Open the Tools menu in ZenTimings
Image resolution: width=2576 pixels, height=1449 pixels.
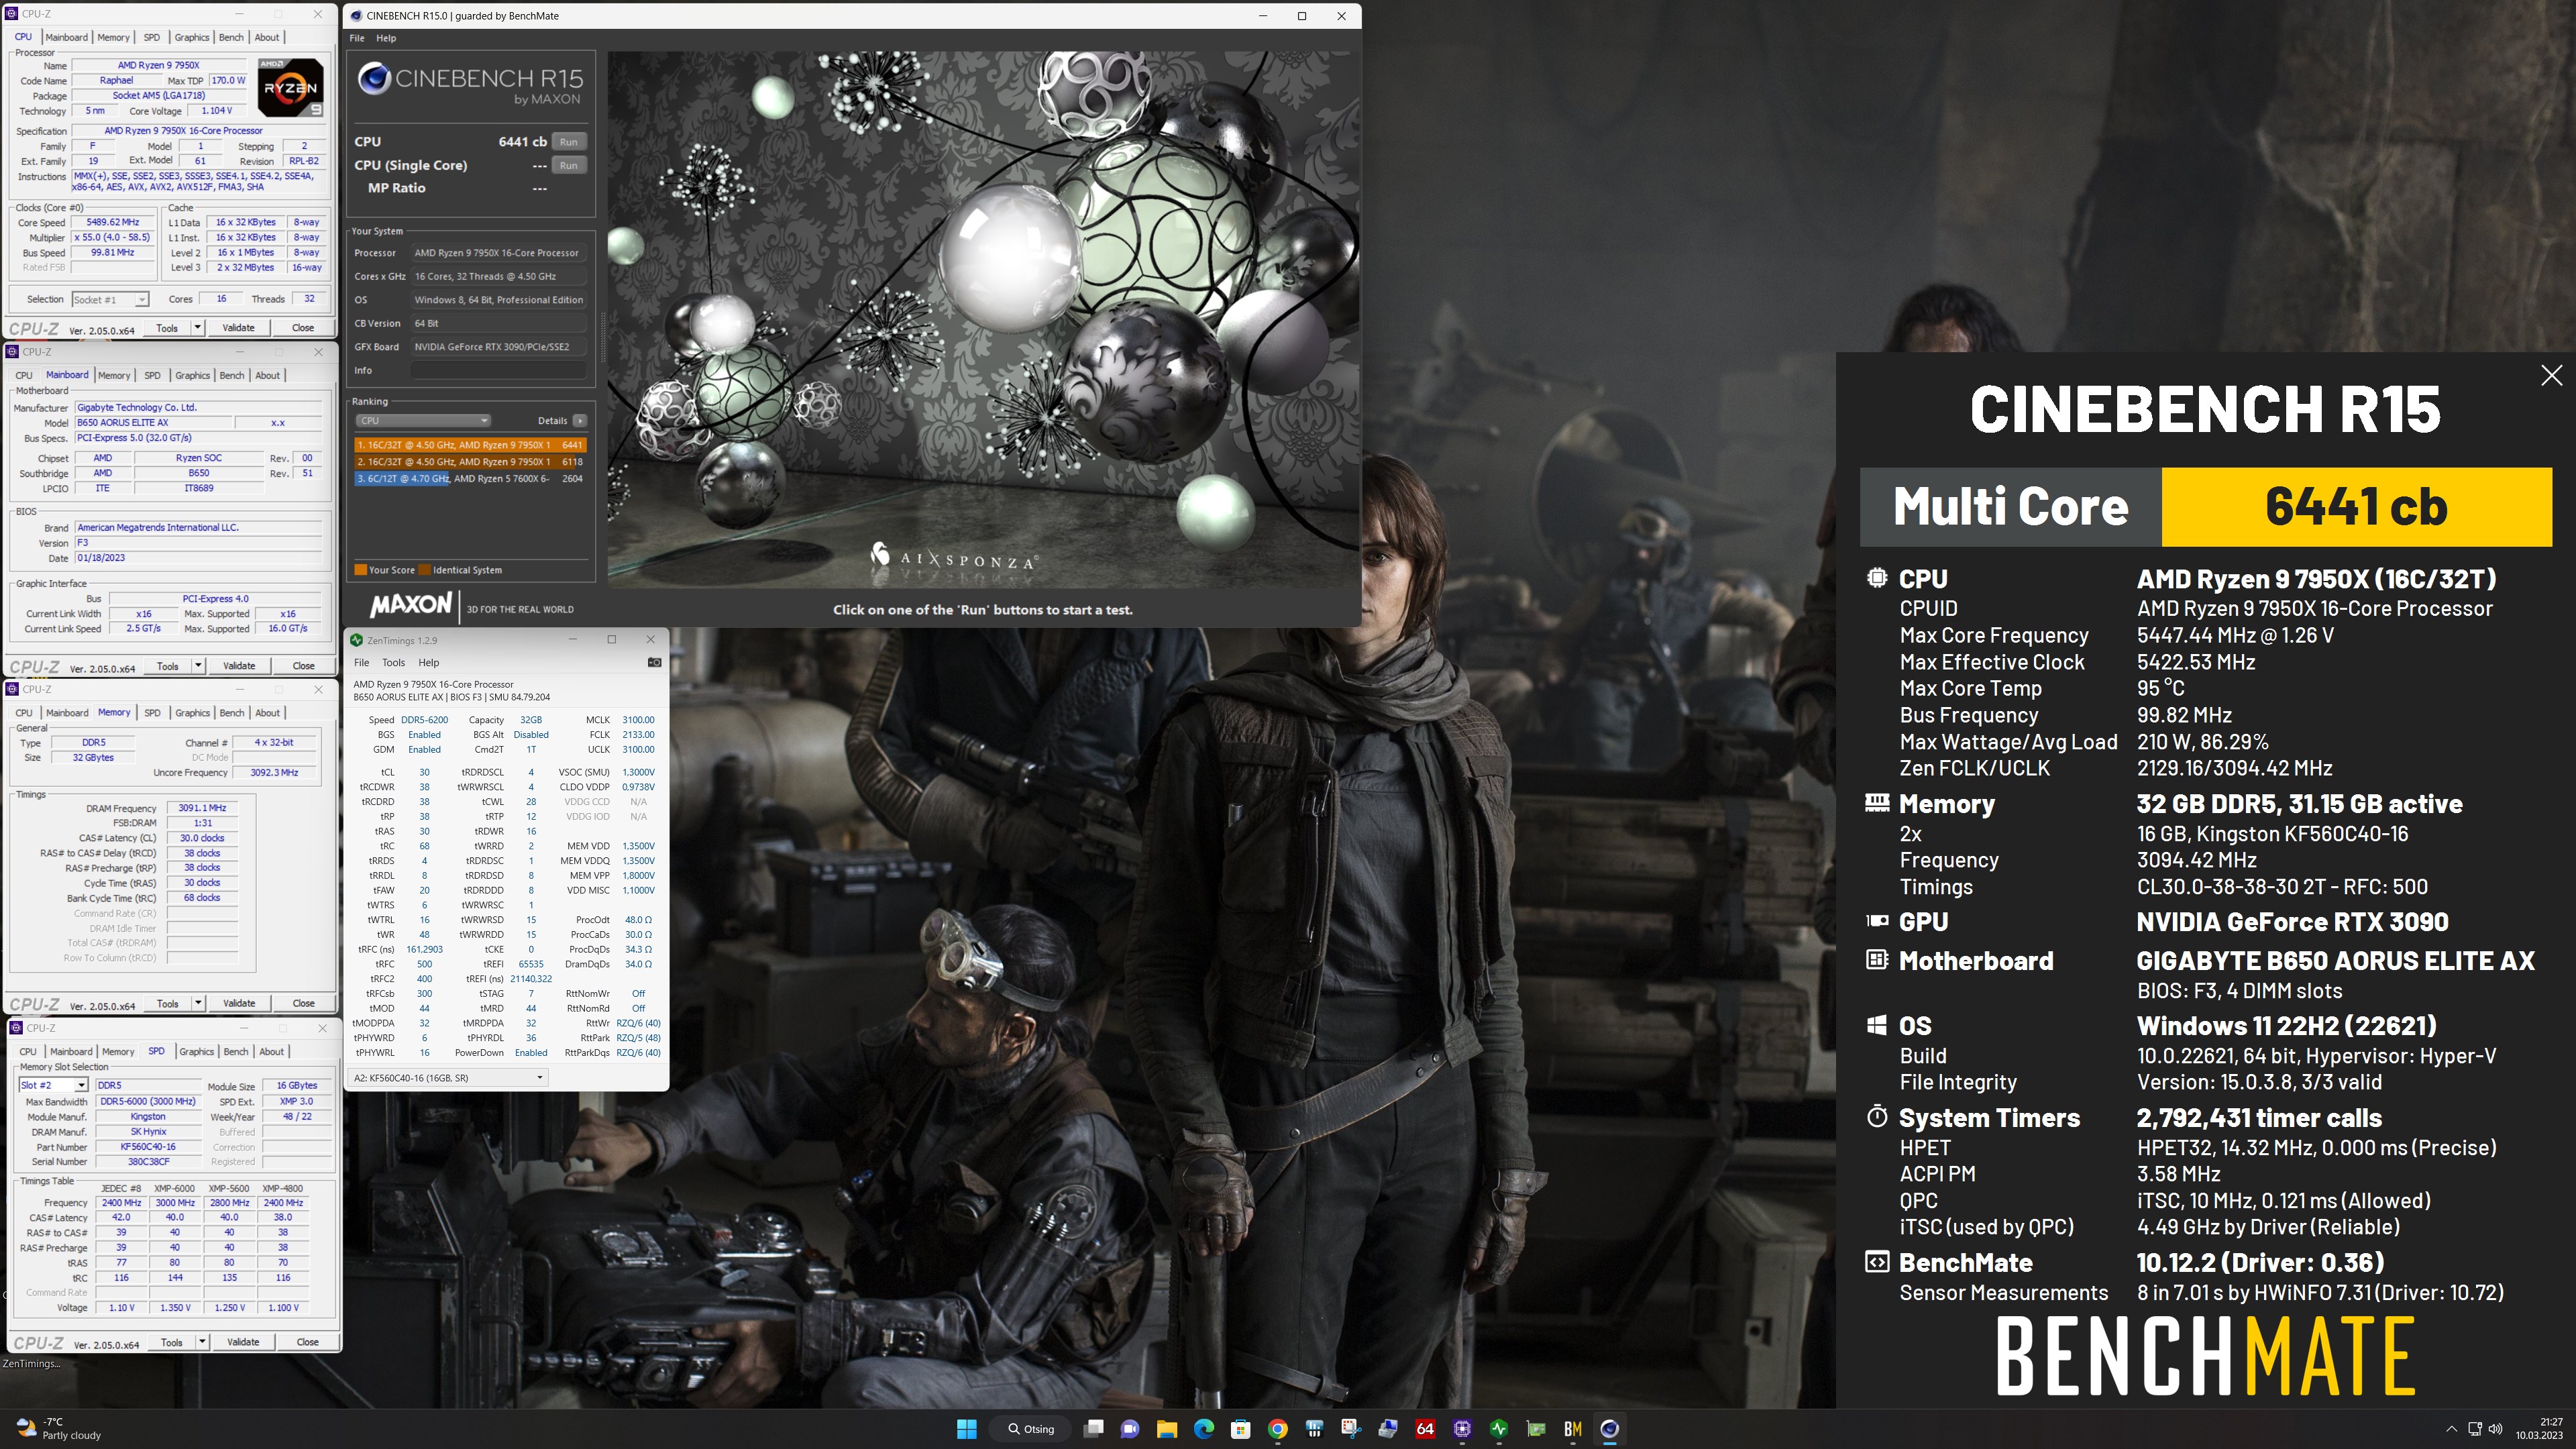394,663
